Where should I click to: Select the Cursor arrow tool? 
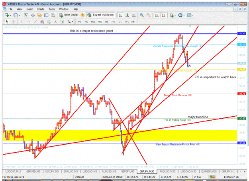click(7, 22)
